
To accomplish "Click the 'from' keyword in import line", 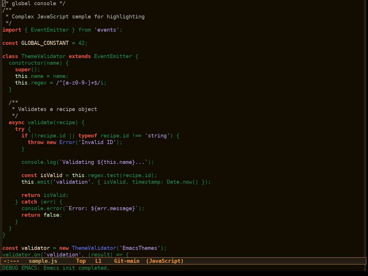I will [x=85, y=30].
